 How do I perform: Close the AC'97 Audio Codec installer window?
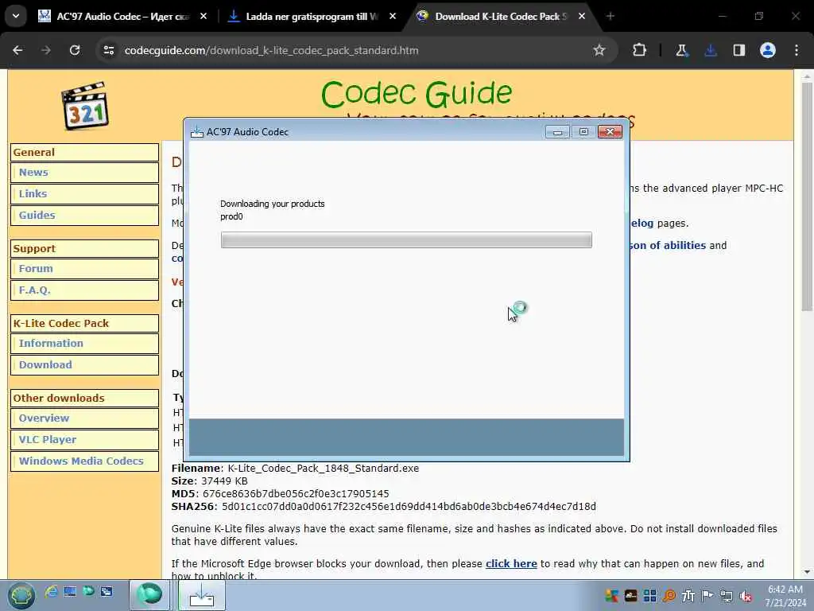click(x=610, y=132)
